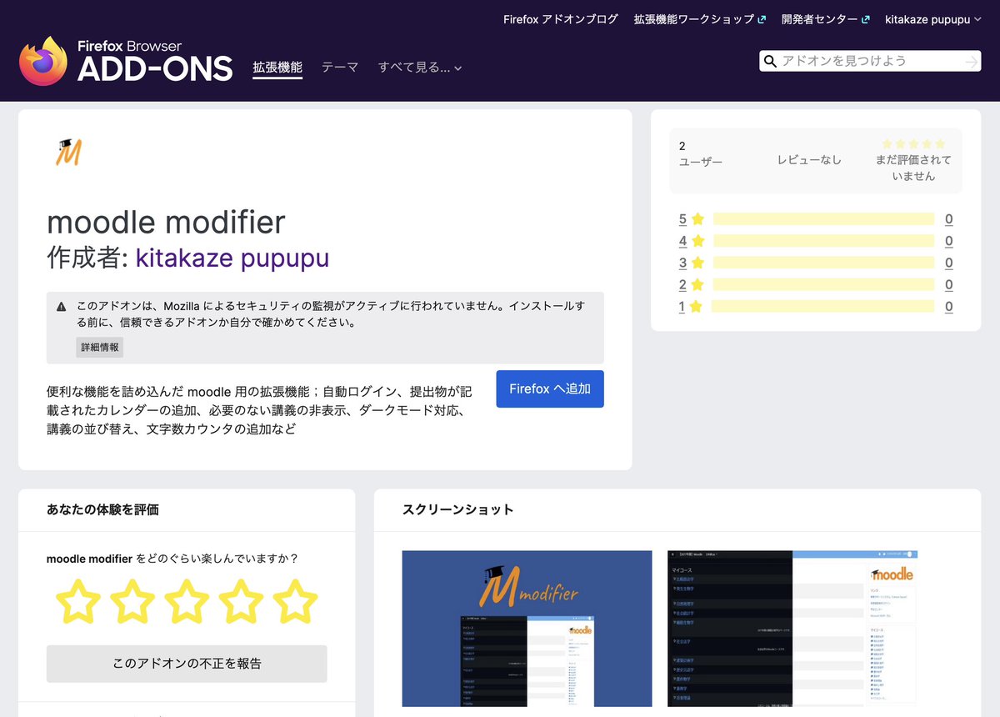Rate five stars for moodle modifier
The image size is (1000, 717).
coord(295,601)
